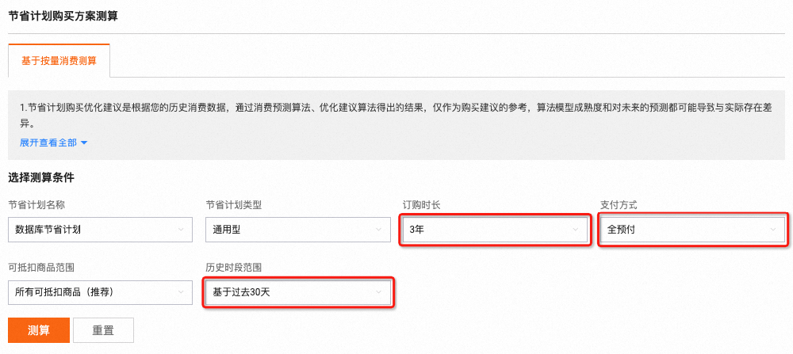Viewport: 793px width, 354px height.
Task: Click the chevron in the 所有可抵扣商品 field
Action: coord(181,293)
